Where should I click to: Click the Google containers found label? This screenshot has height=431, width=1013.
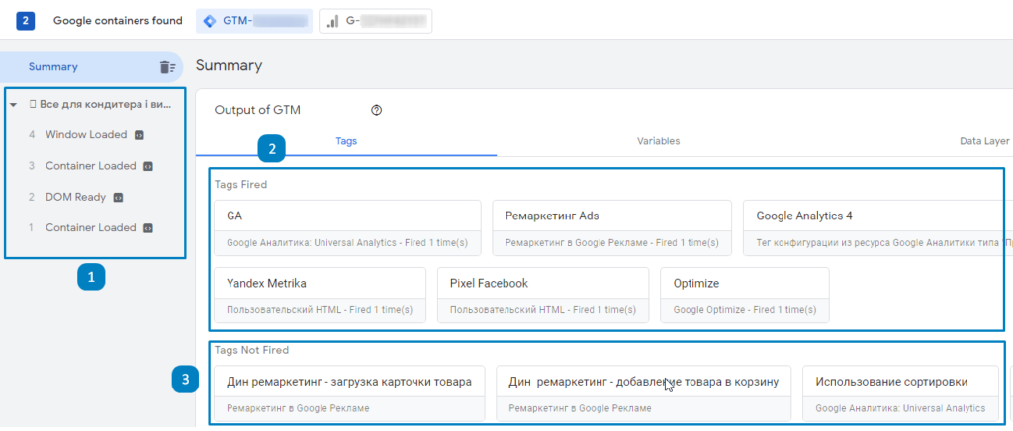[119, 21]
